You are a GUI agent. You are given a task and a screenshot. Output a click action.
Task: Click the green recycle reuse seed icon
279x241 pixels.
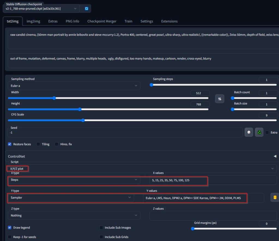259,132
